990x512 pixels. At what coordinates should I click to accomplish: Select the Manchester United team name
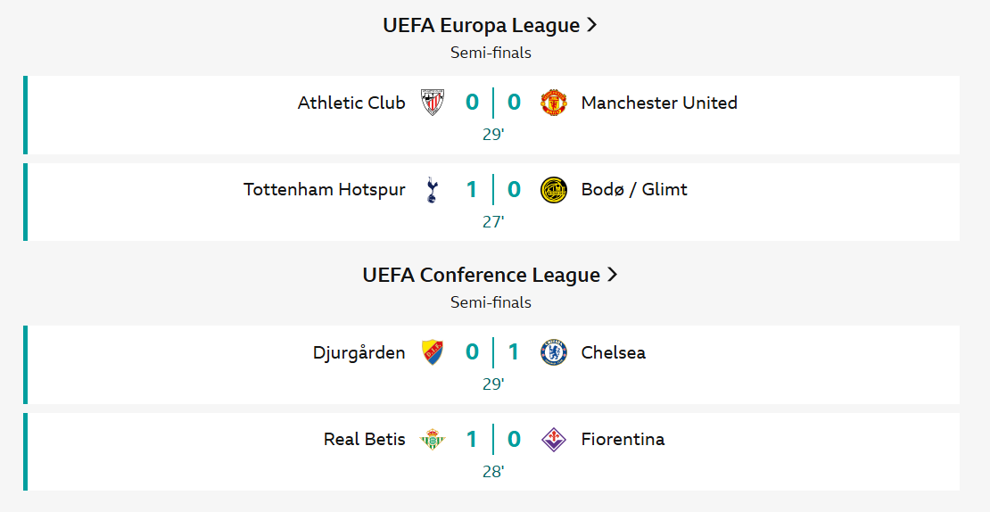659,103
